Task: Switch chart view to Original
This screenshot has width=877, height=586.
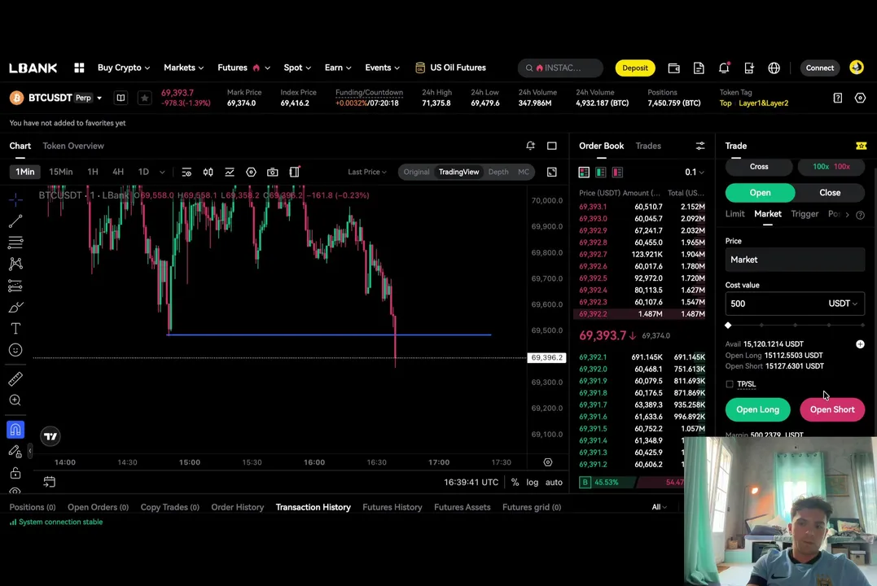Action: coord(417,172)
